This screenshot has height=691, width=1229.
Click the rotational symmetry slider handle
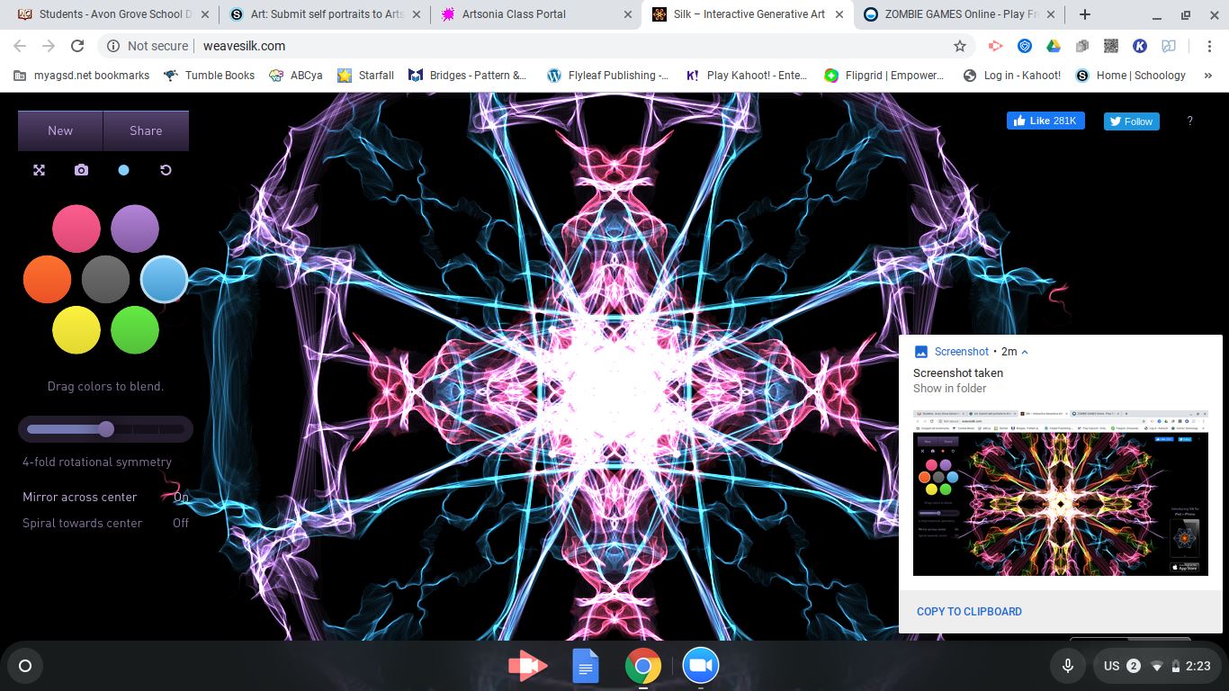tap(106, 429)
